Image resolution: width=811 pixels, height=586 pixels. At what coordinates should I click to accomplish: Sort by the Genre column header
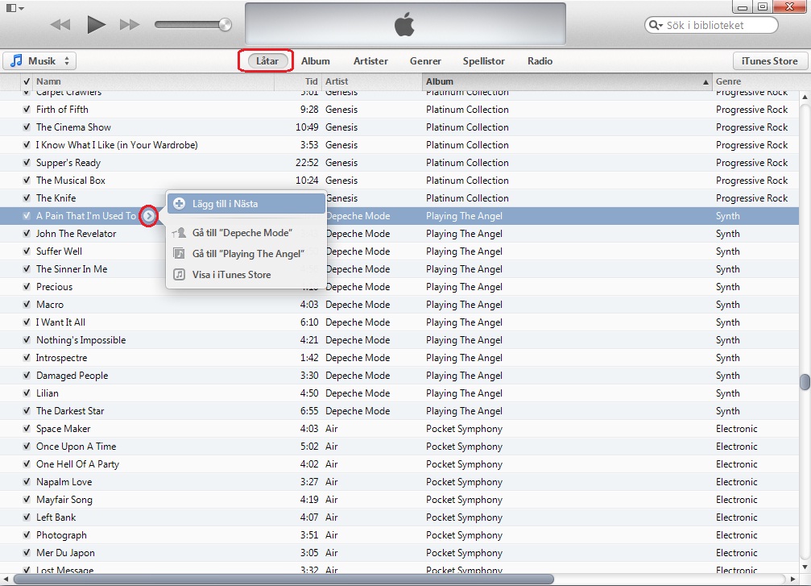(x=756, y=81)
